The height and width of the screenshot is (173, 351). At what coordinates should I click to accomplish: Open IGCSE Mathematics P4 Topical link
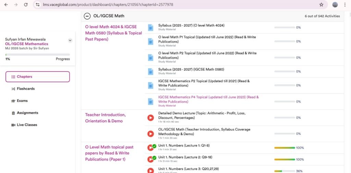208,99
